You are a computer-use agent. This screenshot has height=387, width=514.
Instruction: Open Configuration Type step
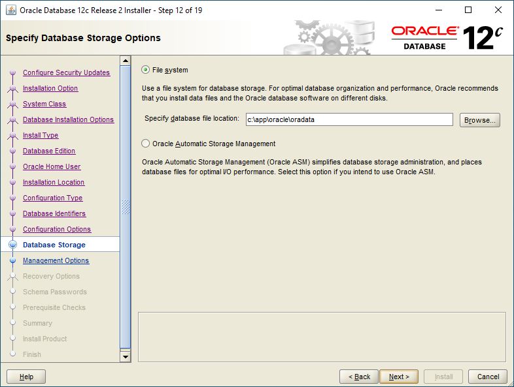pyautogui.click(x=53, y=198)
